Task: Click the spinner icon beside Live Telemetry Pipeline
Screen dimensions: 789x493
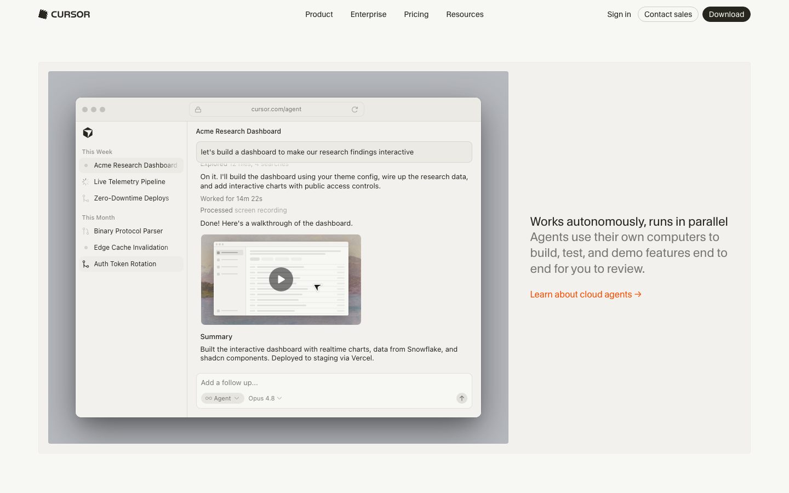Action: [x=85, y=182]
